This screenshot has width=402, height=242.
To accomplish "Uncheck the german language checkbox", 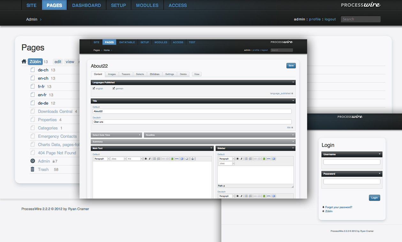I will [x=114, y=88].
